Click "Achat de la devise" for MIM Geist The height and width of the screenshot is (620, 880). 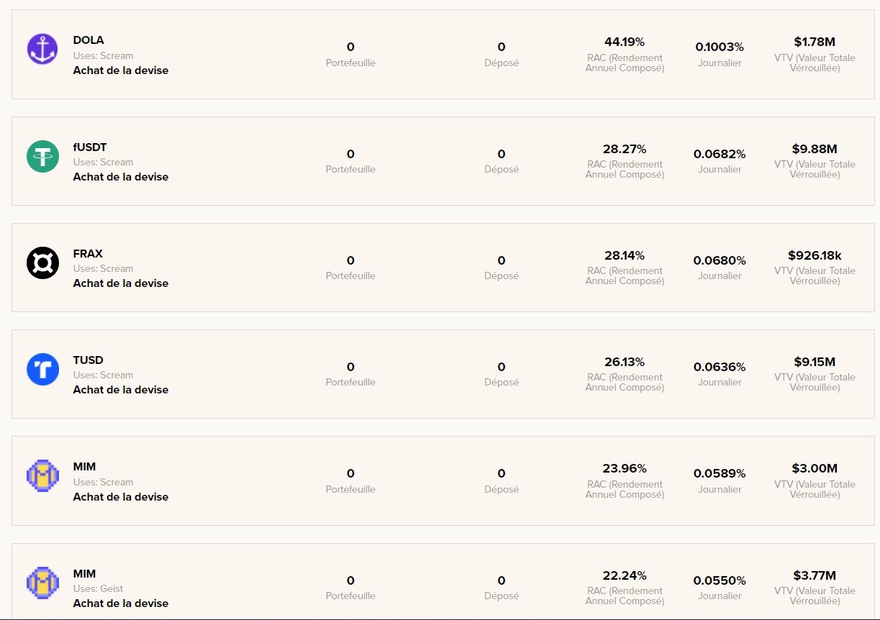click(120, 603)
